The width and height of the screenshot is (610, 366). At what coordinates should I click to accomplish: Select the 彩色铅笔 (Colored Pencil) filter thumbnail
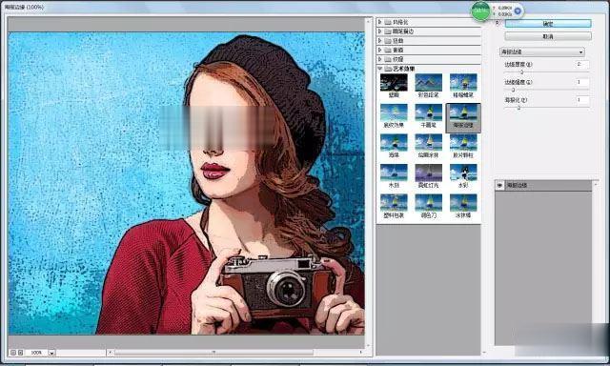click(x=428, y=85)
